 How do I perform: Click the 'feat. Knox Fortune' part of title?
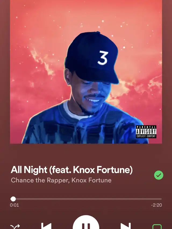click(91, 170)
